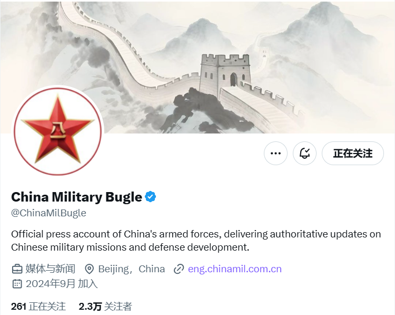Open the 261 正在关注 following list
The image size is (395, 315).
coord(38,307)
